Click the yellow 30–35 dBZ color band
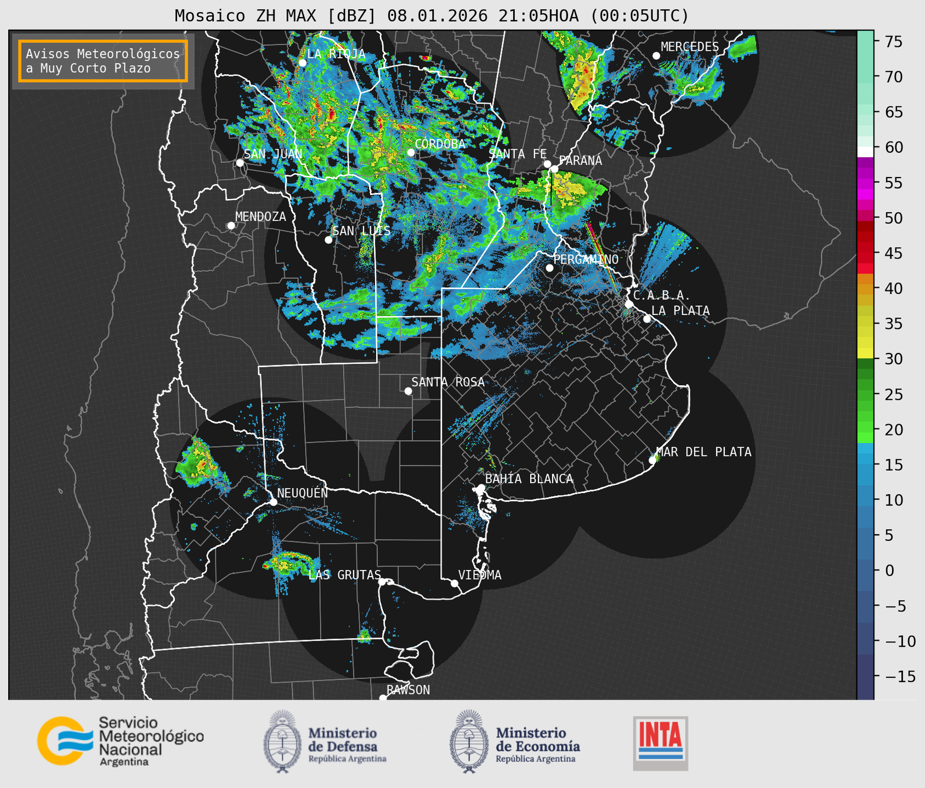Screen dimensions: 925x788 pos(865,341)
